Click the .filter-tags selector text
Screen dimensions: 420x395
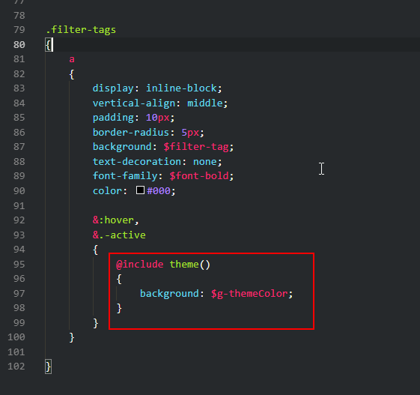tap(81, 30)
